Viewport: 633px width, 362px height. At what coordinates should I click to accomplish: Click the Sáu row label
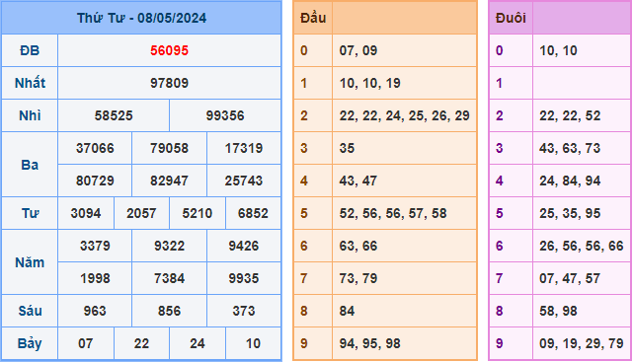(30, 311)
